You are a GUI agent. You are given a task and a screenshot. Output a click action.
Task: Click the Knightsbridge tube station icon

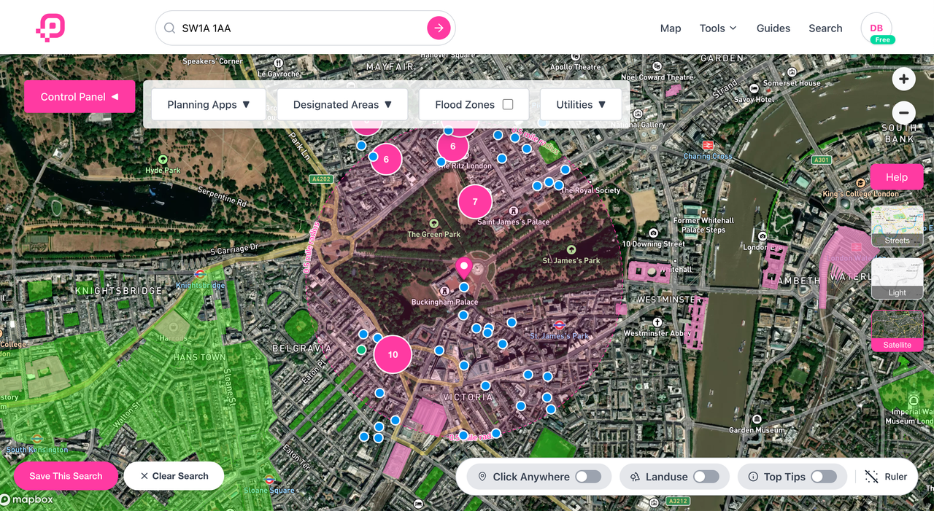(199, 274)
